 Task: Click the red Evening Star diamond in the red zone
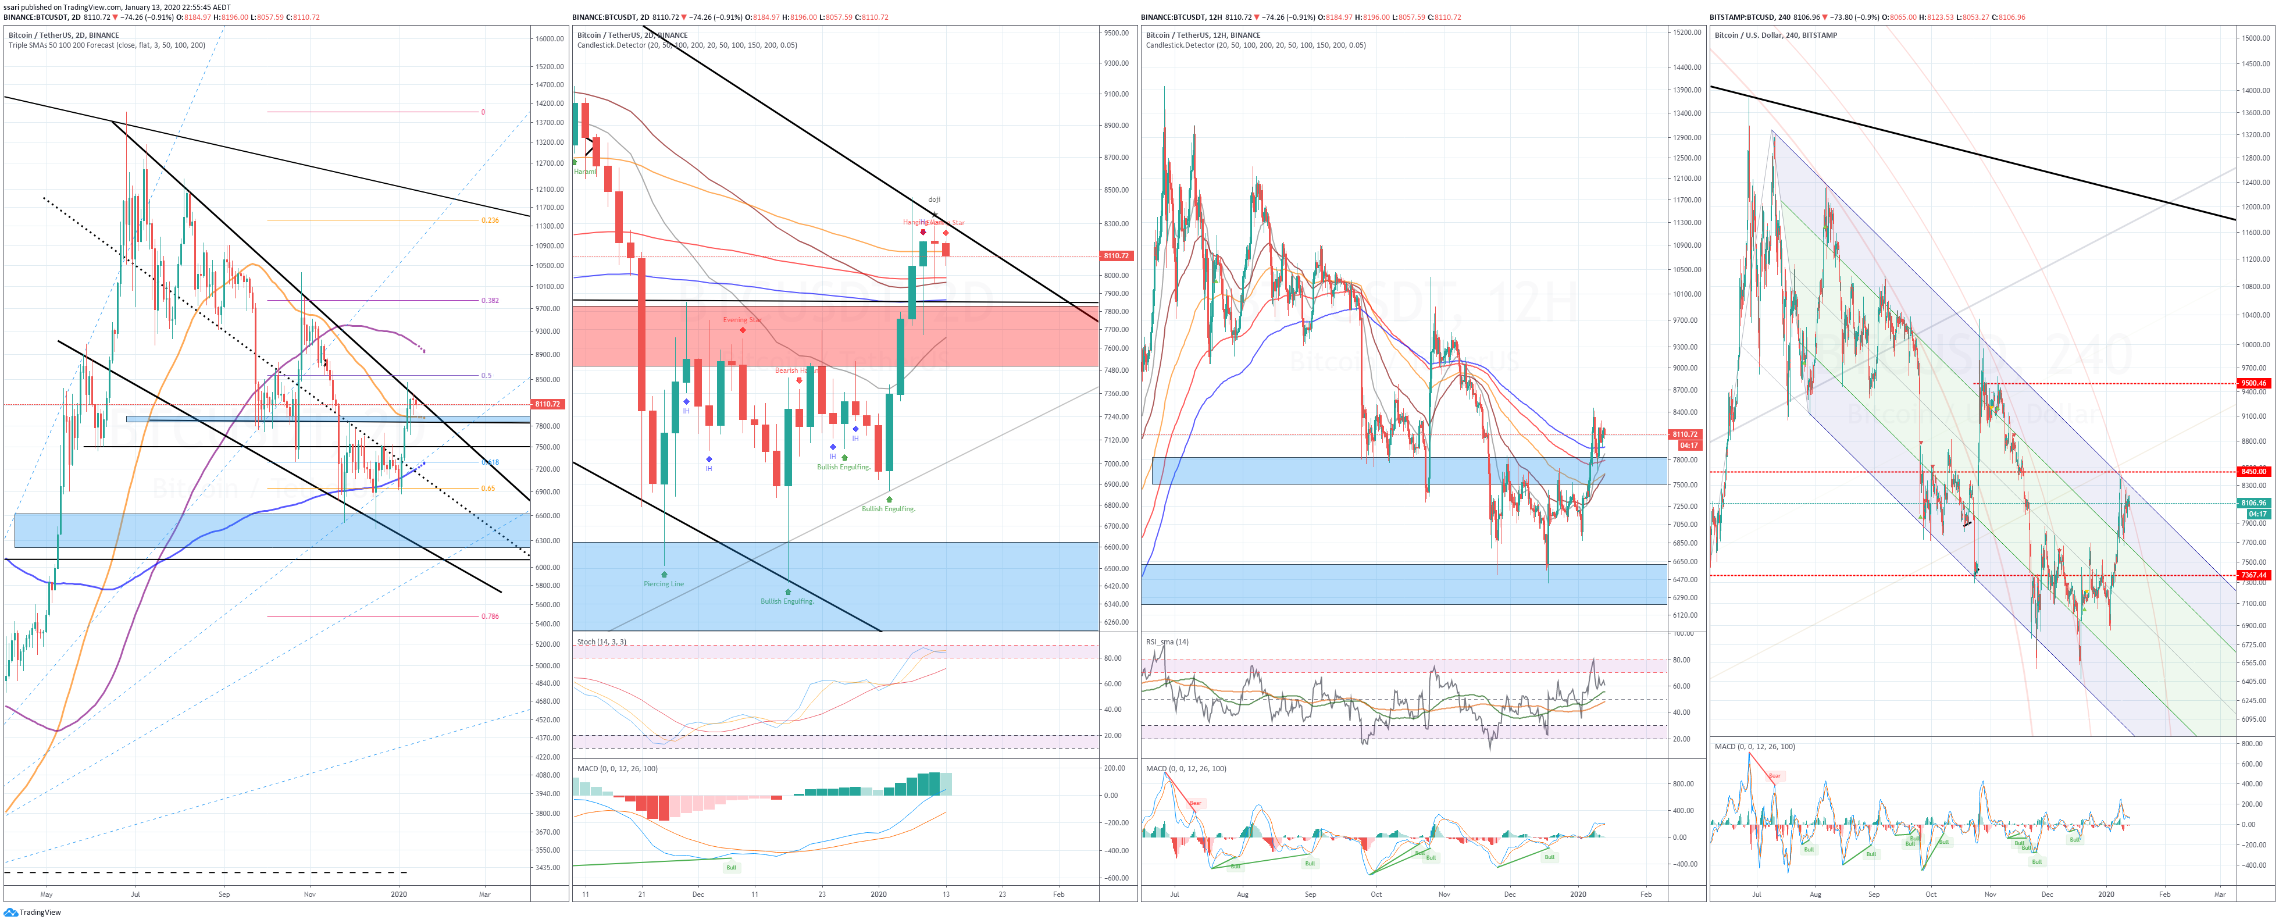tap(742, 330)
